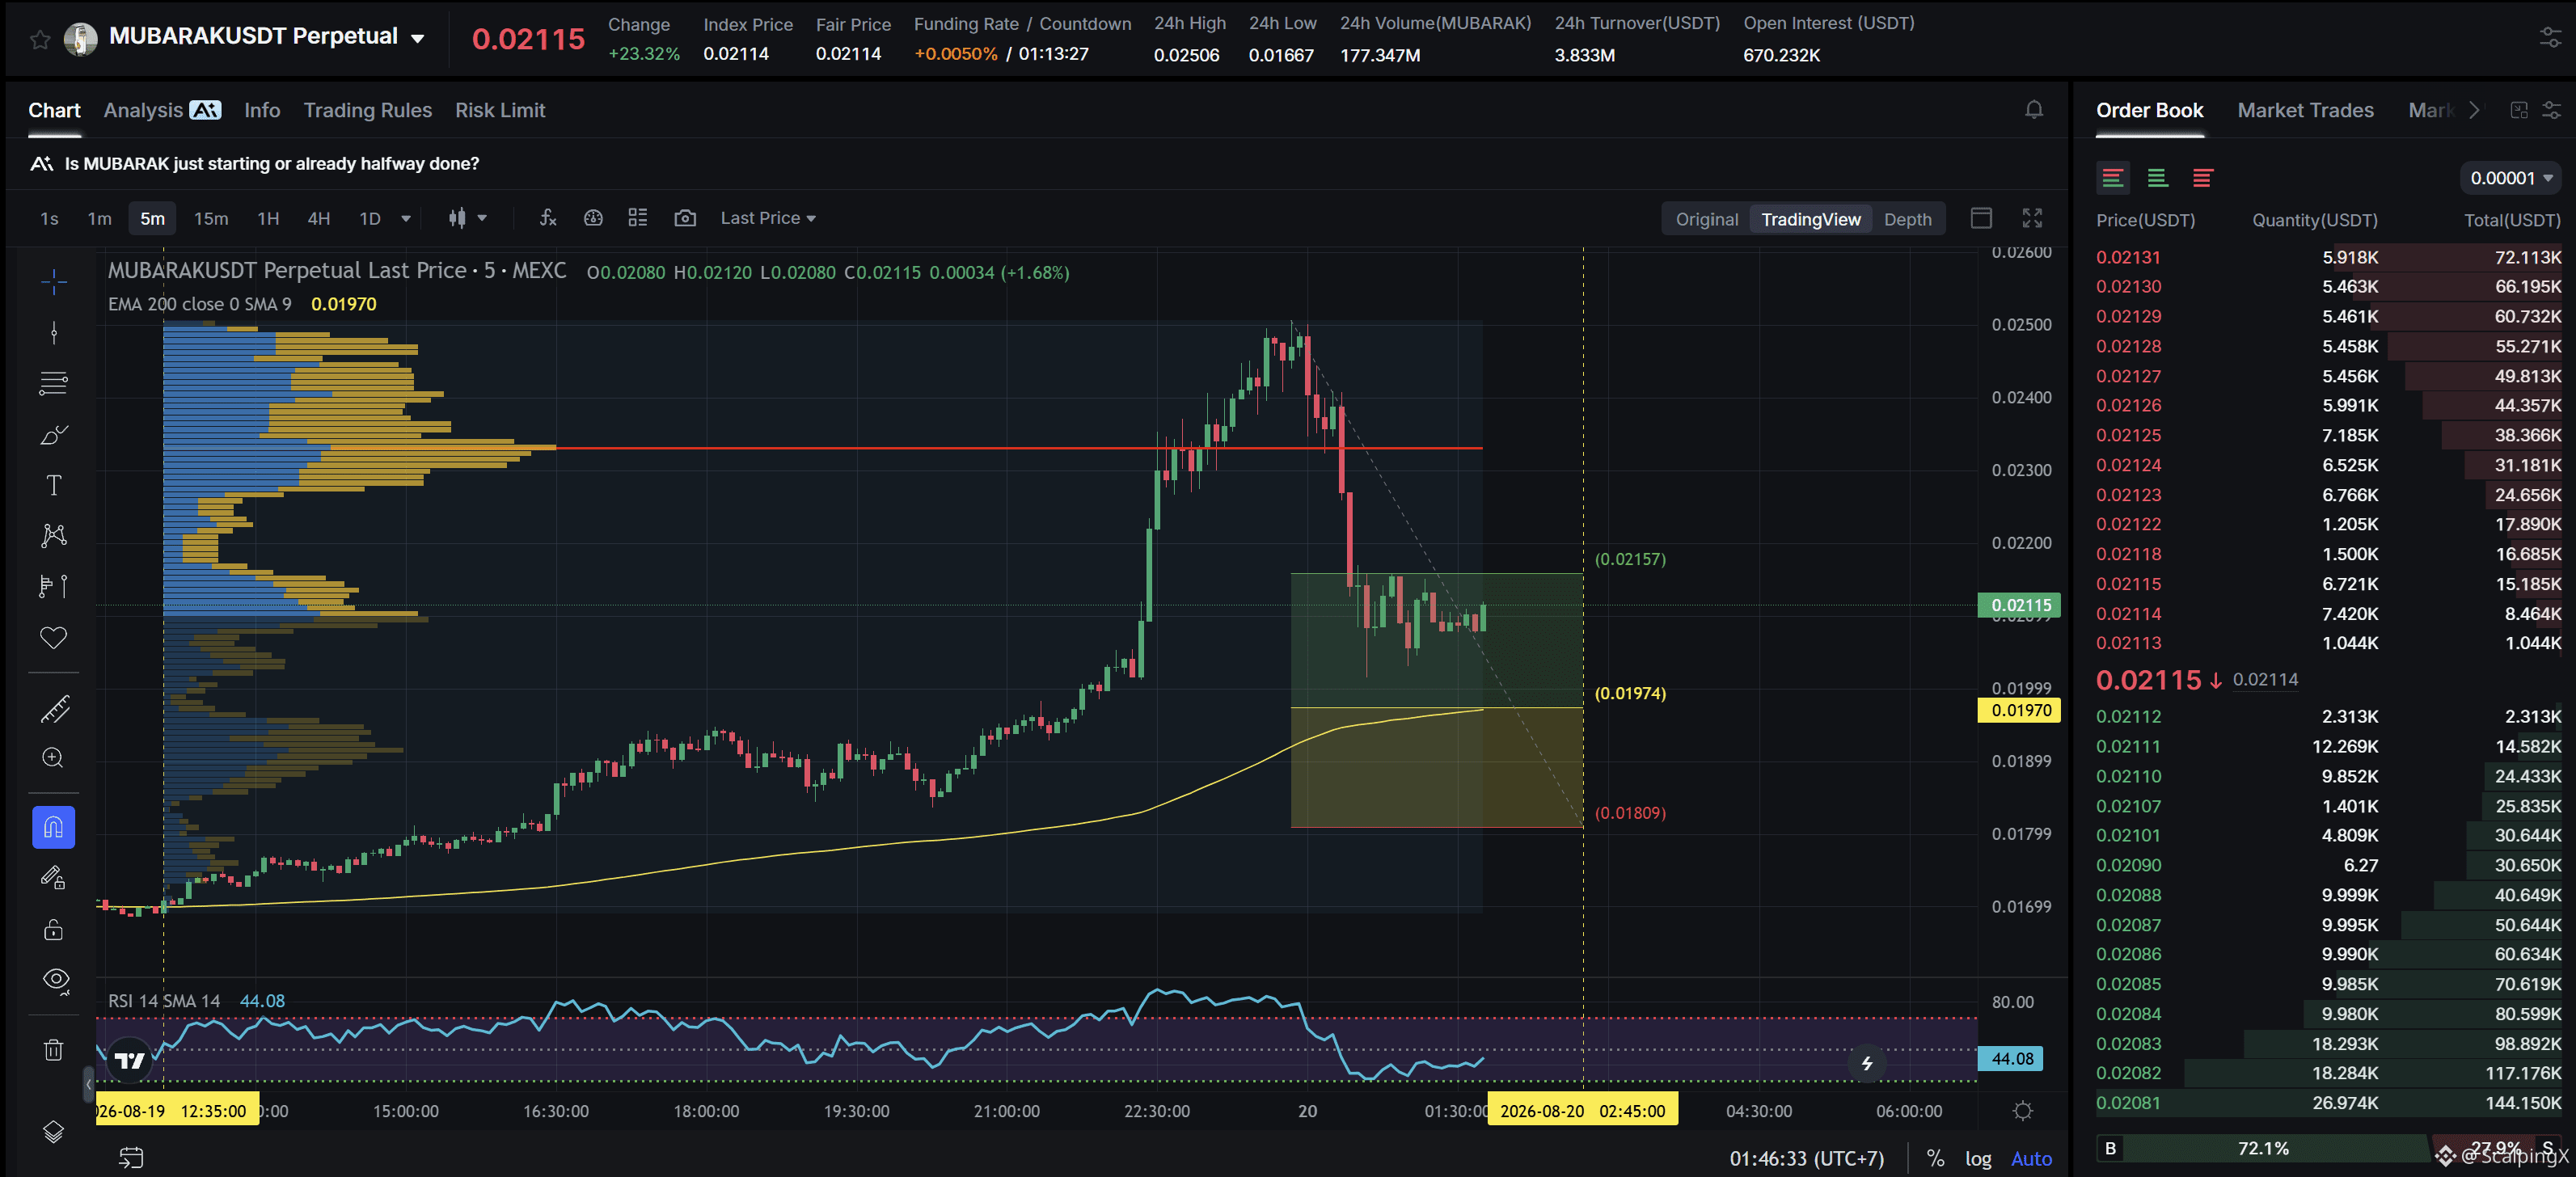Open the object tree layers icon
Viewport: 2576px width, 1177px height.
54,1131
